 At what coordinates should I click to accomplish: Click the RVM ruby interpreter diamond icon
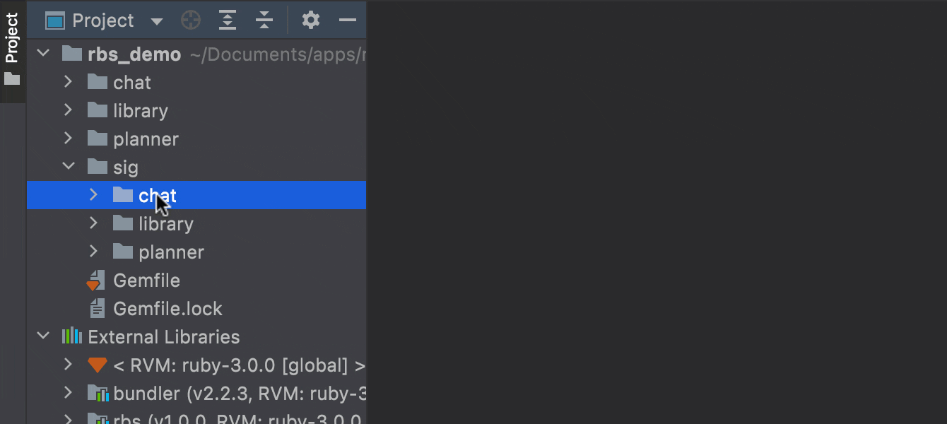[97, 365]
